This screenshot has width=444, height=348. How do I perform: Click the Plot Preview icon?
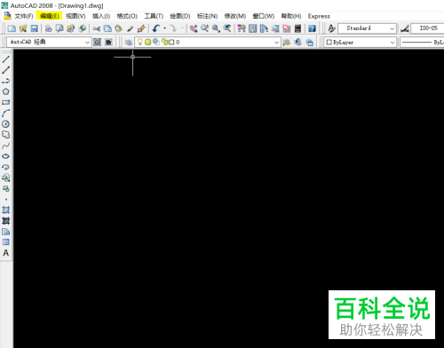[x=59, y=28]
